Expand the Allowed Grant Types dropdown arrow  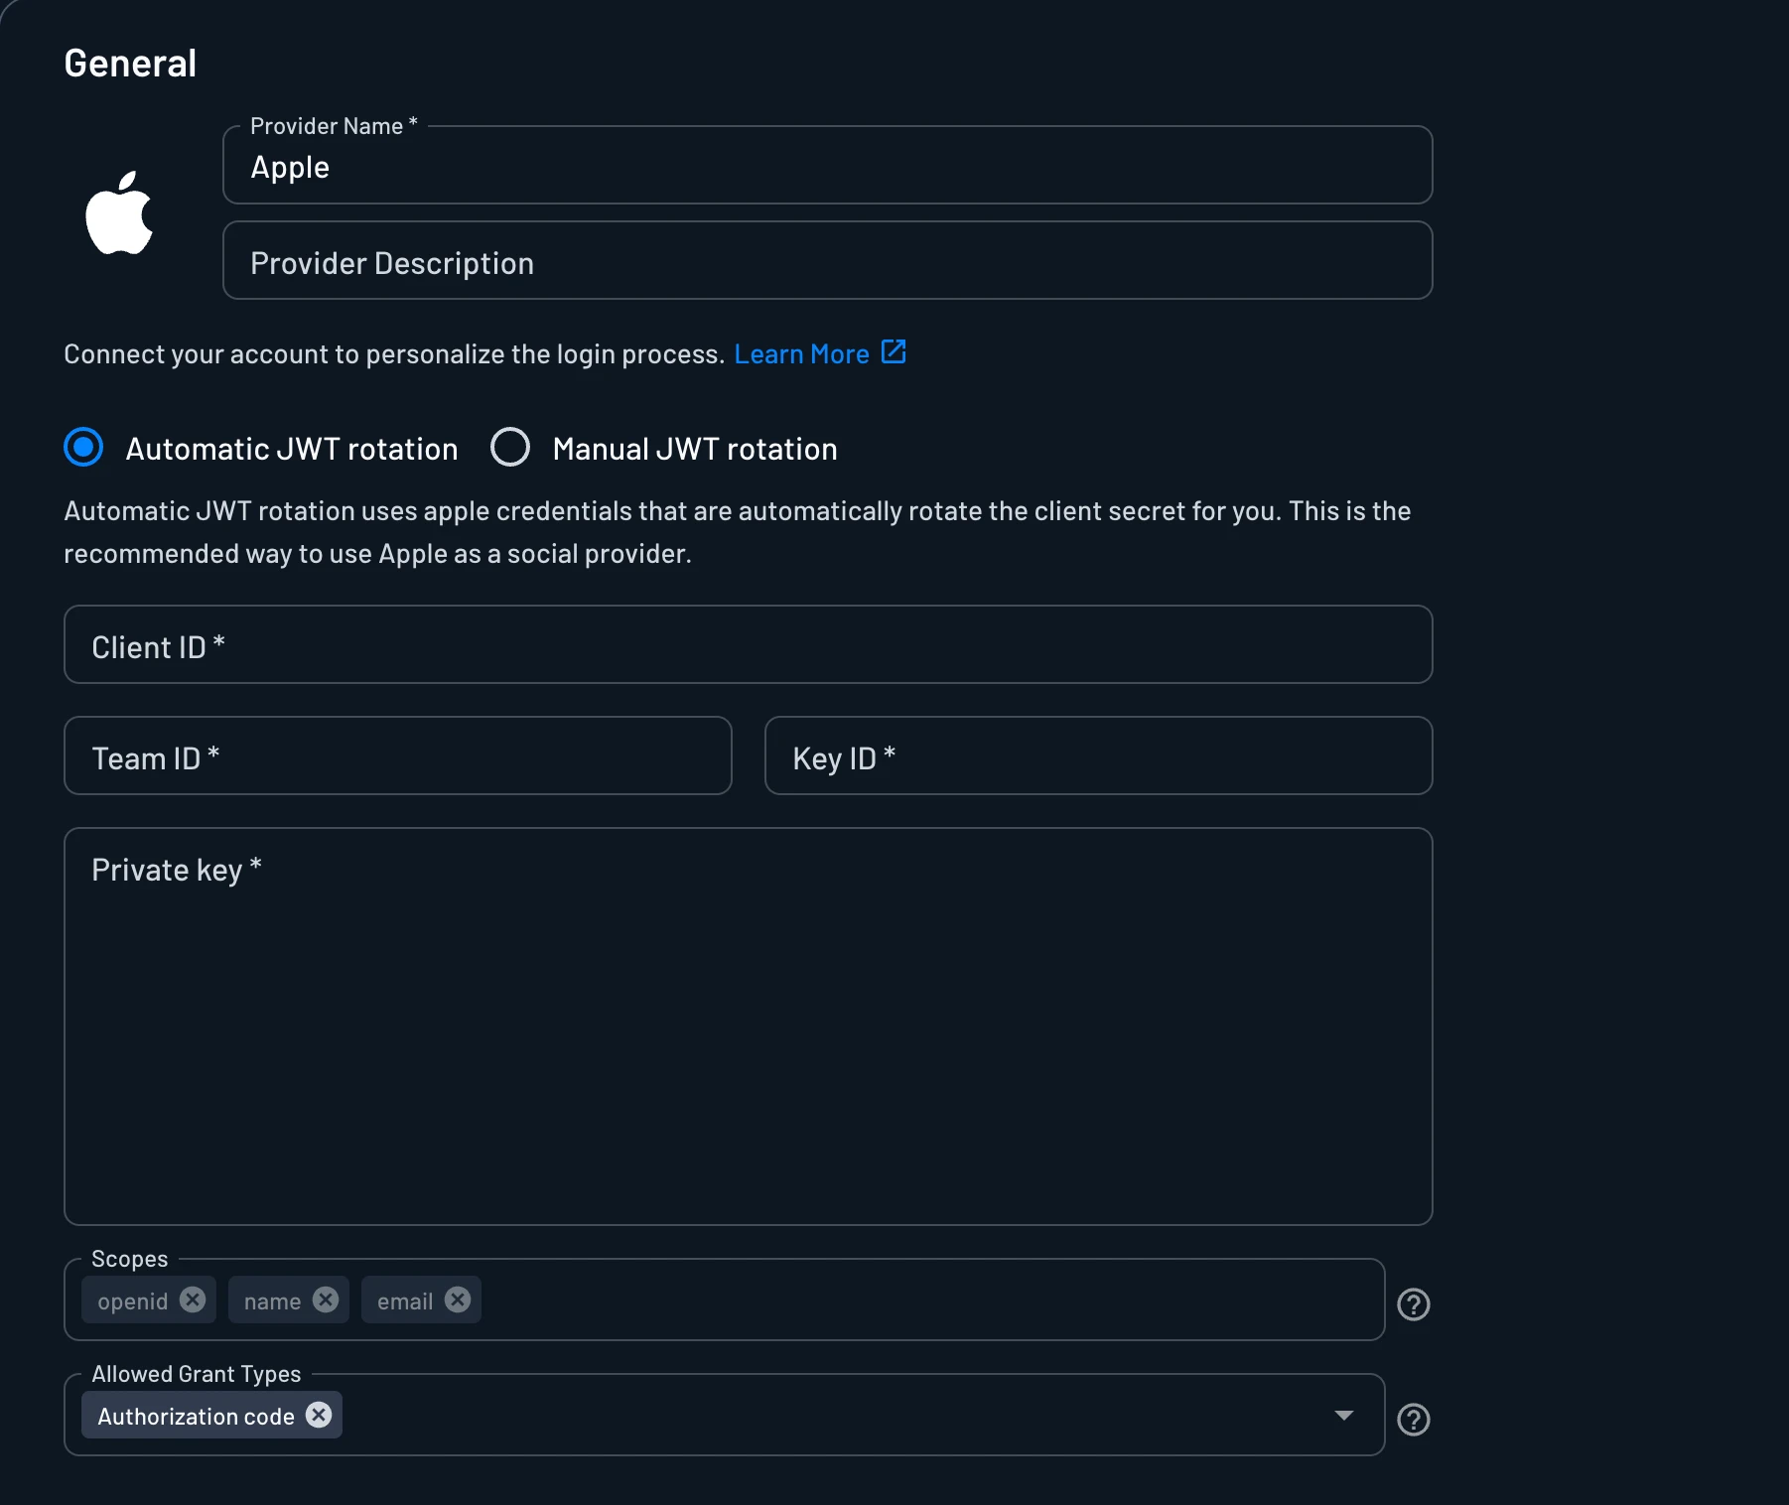pos(1344,1415)
